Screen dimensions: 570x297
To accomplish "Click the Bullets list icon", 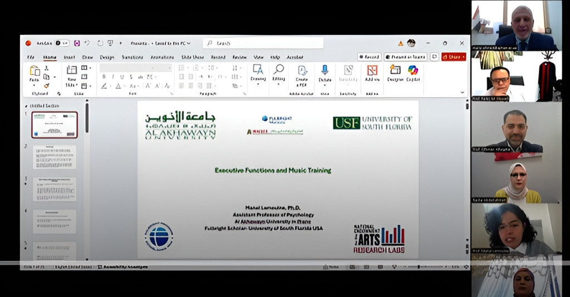I will (x=182, y=68).
